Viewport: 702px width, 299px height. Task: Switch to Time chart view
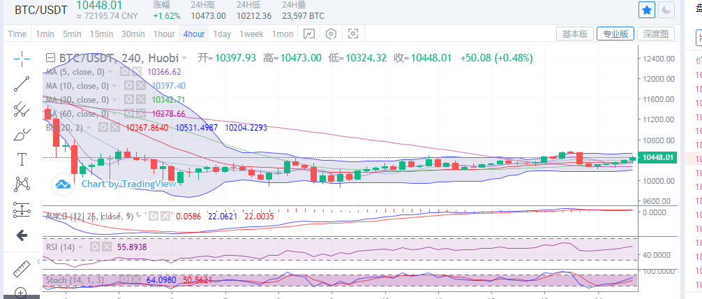point(17,34)
